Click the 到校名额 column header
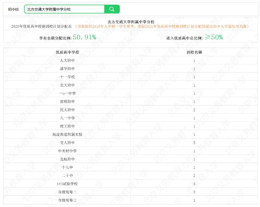This screenshot has height=207, width=260. coord(194,52)
